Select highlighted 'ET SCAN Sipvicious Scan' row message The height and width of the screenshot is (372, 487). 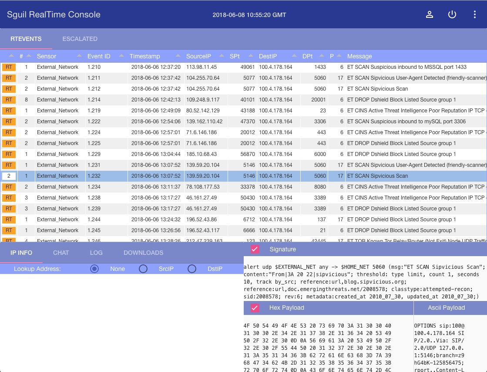coord(377,176)
